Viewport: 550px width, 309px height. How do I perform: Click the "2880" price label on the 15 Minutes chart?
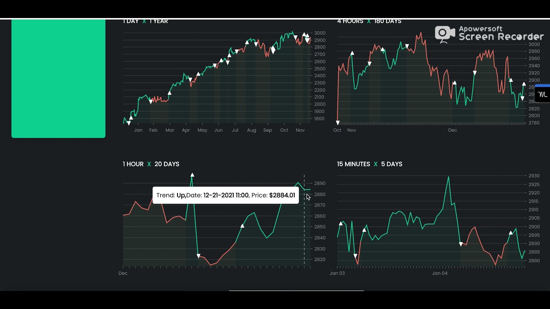point(534,261)
